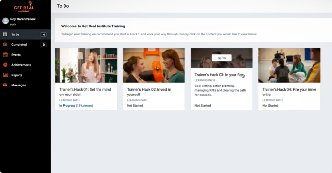
Task: Click the Completed checkmark icon
Action: tap(5, 44)
